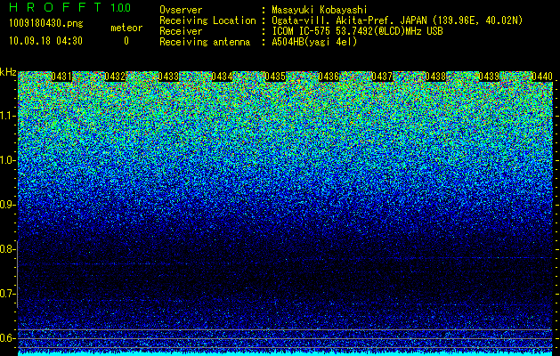Click the 0.8 frequency axis label
560x356 pixels.
pos(7,249)
